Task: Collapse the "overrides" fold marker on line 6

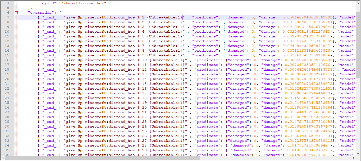Action: [16, 13]
